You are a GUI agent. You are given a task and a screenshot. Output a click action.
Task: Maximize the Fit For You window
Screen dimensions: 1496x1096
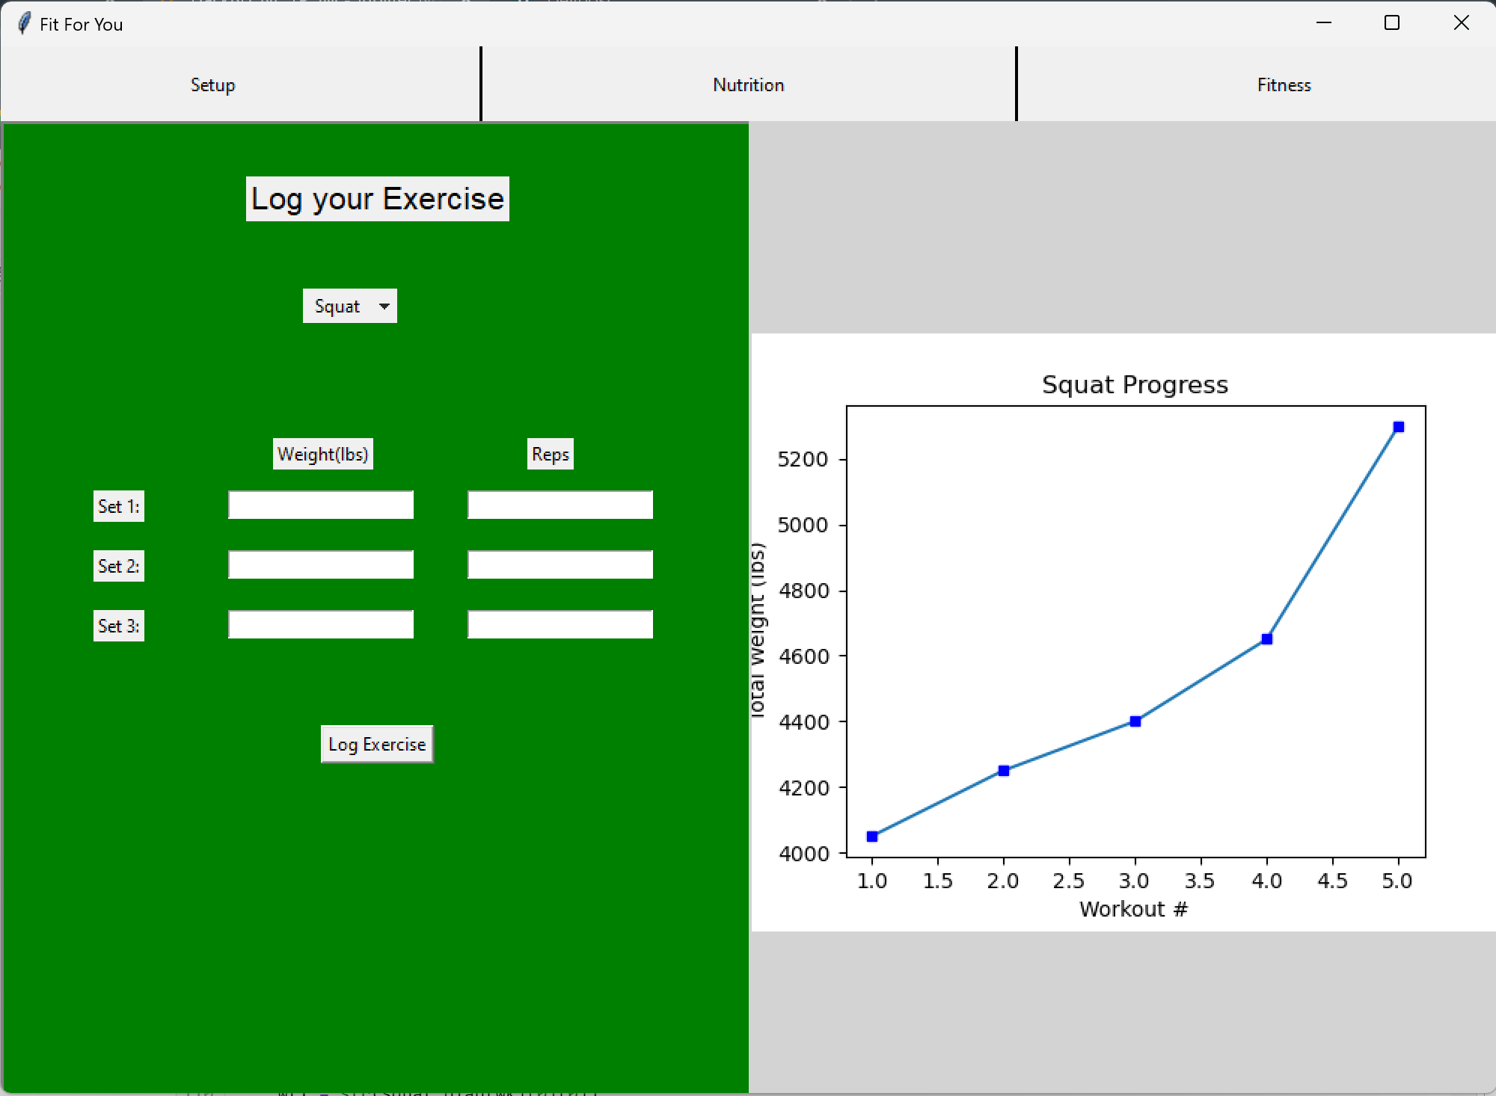(x=1392, y=23)
